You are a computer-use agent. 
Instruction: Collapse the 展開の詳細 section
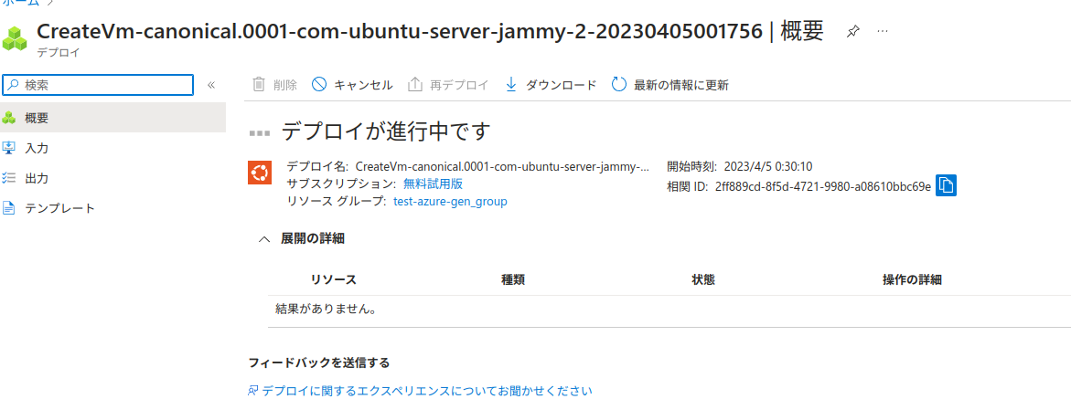[264, 239]
